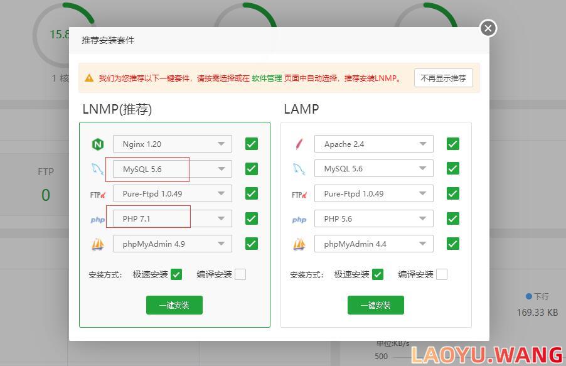Uncheck Pure-Ftpd 1.0.49 in LAMP
The height and width of the screenshot is (366, 566).
(453, 193)
